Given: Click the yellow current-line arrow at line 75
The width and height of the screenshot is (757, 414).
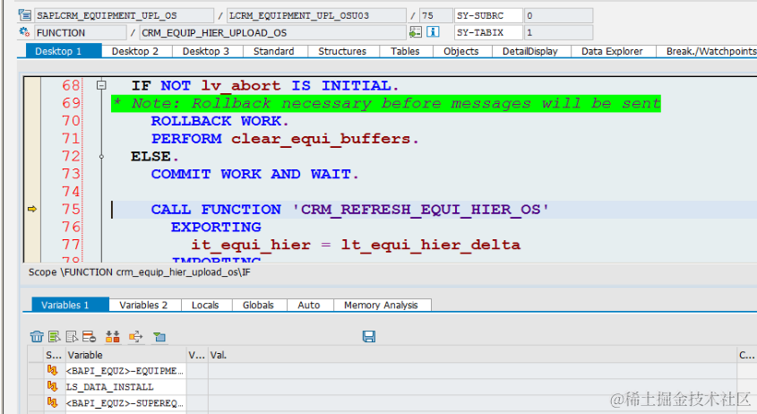Looking at the screenshot, I should click(x=32, y=209).
